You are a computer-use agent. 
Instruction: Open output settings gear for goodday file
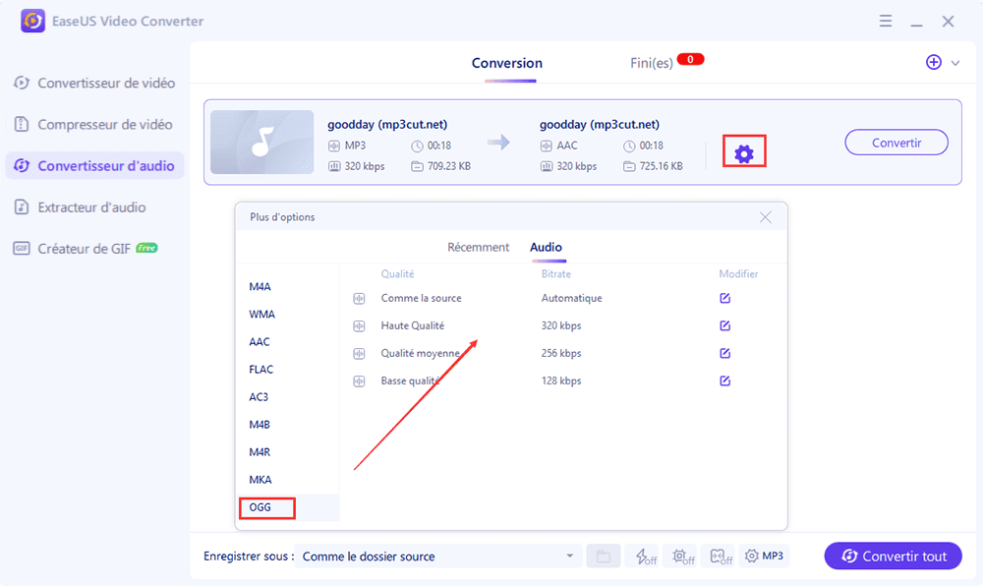(744, 153)
